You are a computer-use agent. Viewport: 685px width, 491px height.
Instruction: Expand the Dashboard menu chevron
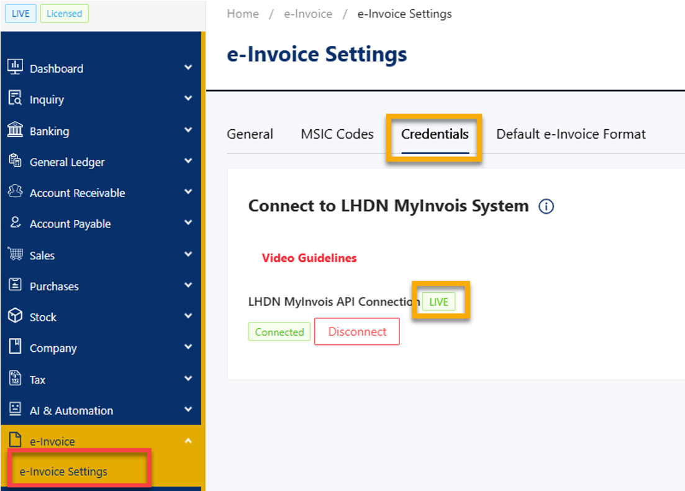pos(188,67)
